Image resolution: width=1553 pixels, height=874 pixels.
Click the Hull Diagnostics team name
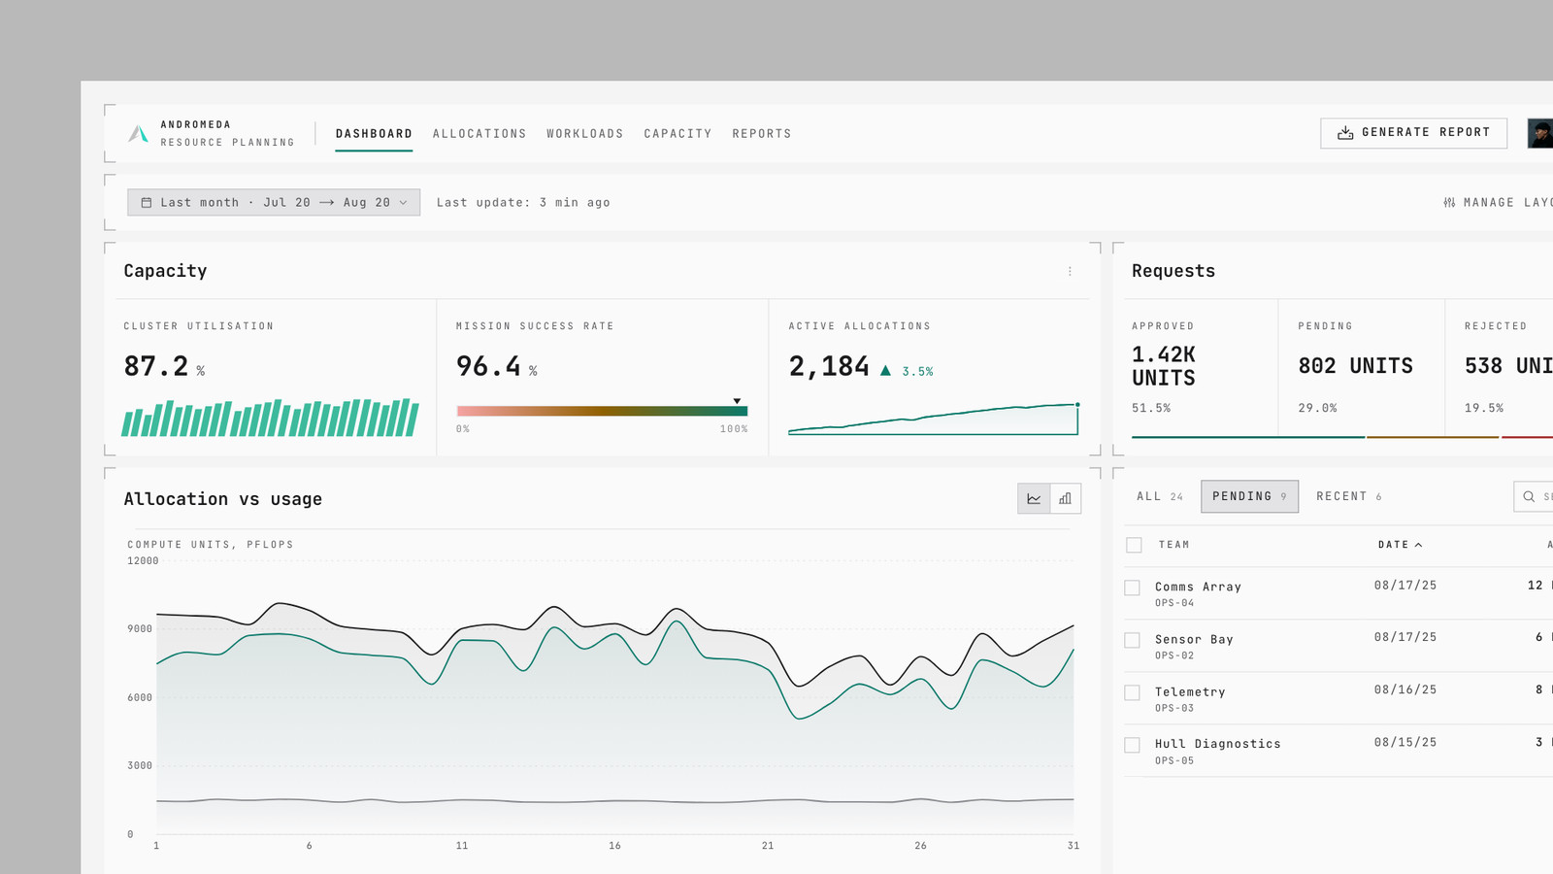tap(1218, 744)
